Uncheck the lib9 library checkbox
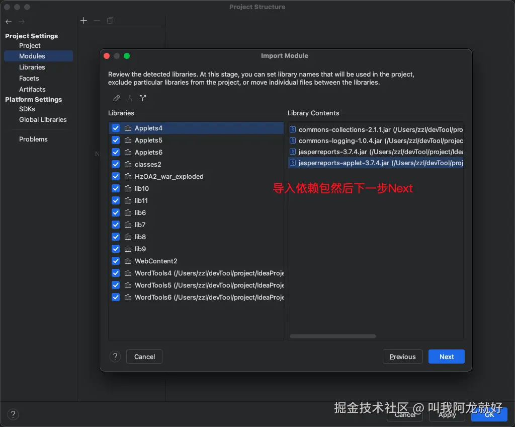This screenshot has height=427, width=515. click(x=116, y=249)
